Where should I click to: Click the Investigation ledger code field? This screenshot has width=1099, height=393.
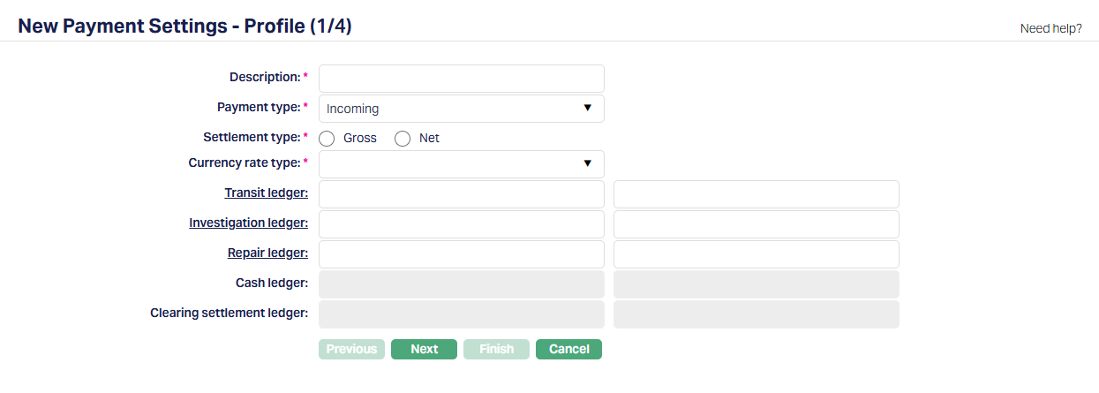461,224
